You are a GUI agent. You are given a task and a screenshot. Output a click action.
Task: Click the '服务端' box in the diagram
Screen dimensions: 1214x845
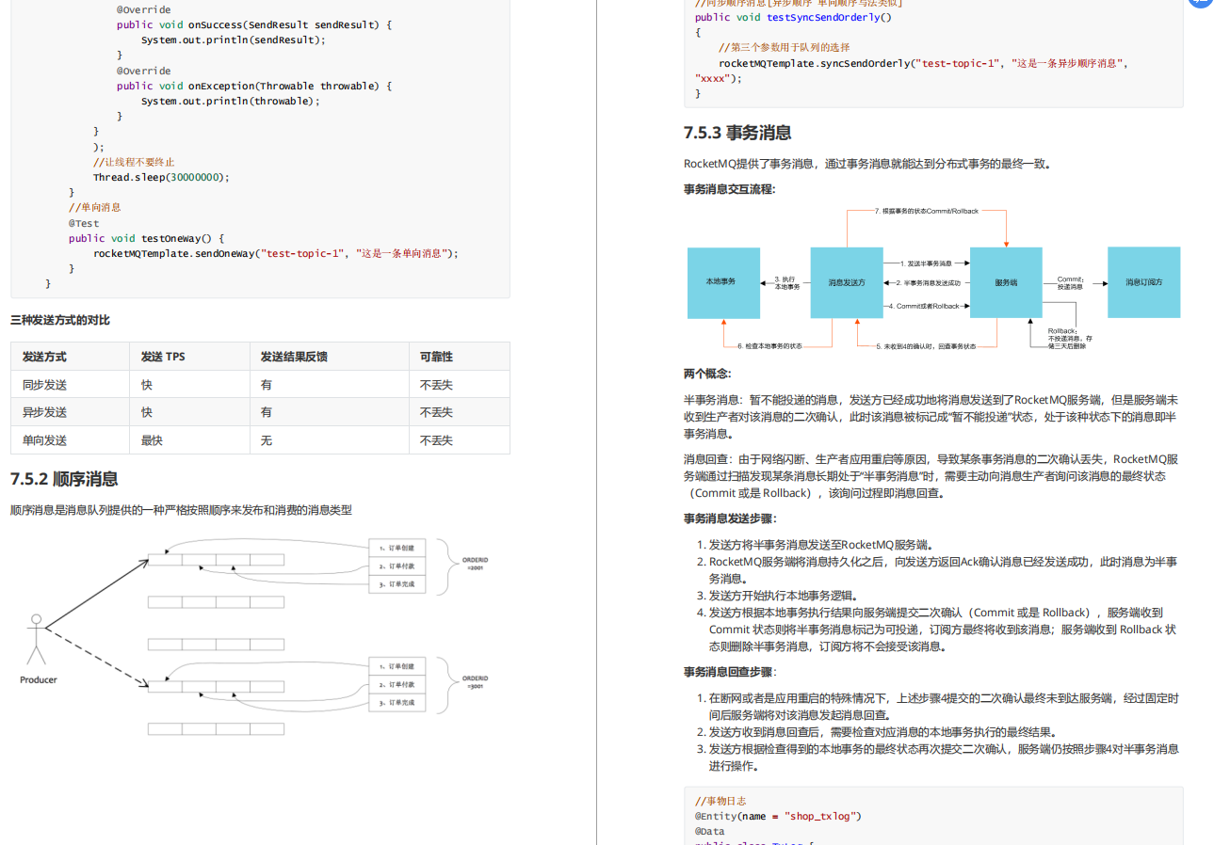click(1006, 282)
